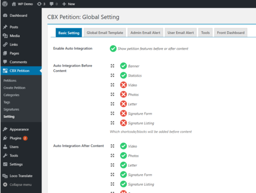Switch to Front Dashboard tab

(x=231, y=33)
